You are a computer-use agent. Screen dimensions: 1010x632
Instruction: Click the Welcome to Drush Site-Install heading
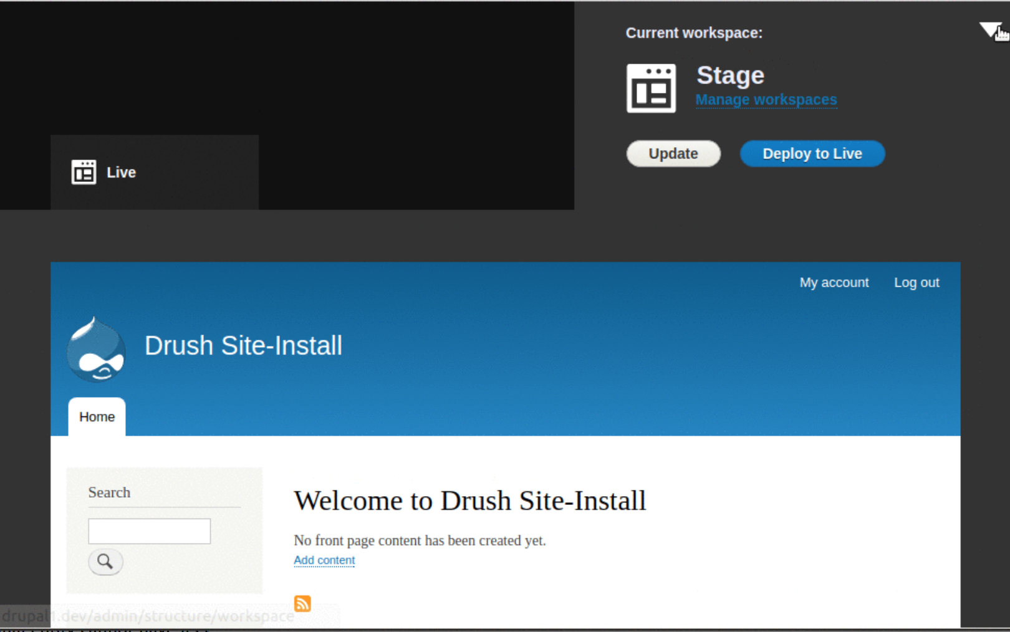[470, 500]
